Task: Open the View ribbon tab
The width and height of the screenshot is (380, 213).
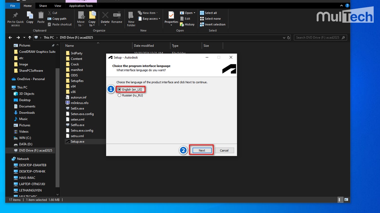Action: 58,6
